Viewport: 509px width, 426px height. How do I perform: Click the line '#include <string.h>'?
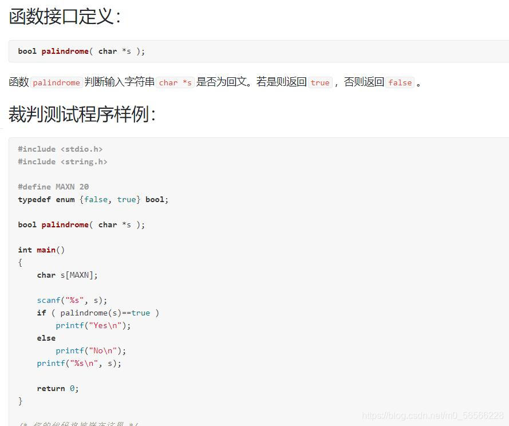pos(62,161)
